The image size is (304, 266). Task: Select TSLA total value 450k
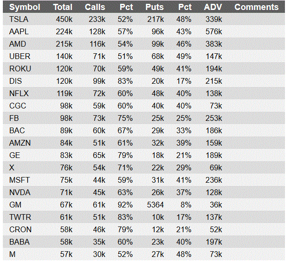click(x=64, y=20)
